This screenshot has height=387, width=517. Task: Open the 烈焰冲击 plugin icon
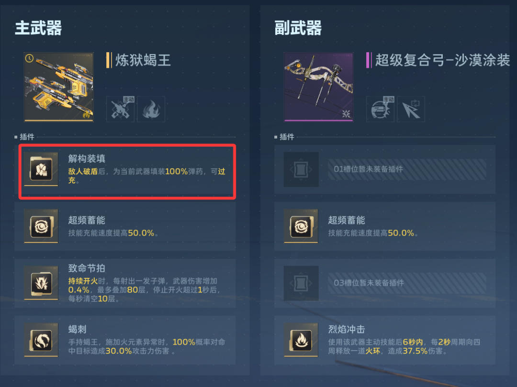point(301,340)
